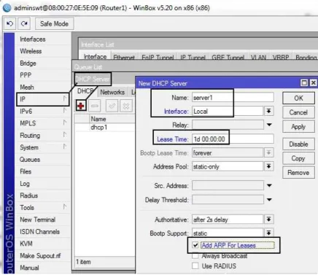Expand the Relay field arrow
This screenshot has height=275, width=318.
click(269, 125)
